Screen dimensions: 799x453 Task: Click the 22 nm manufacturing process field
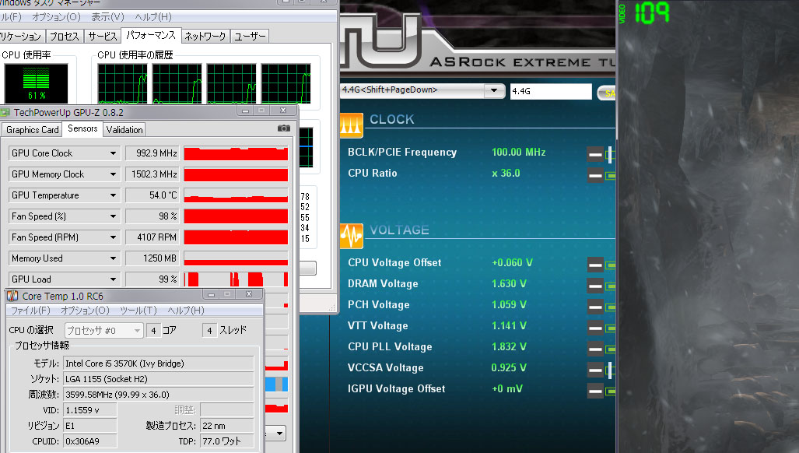coord(227,426)
